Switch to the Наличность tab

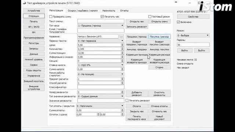point(109,11)
